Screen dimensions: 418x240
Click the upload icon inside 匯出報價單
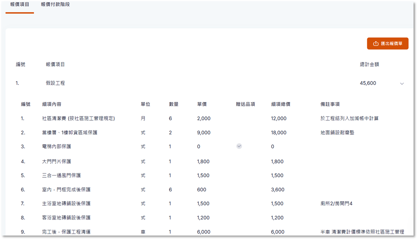(376, 44)
